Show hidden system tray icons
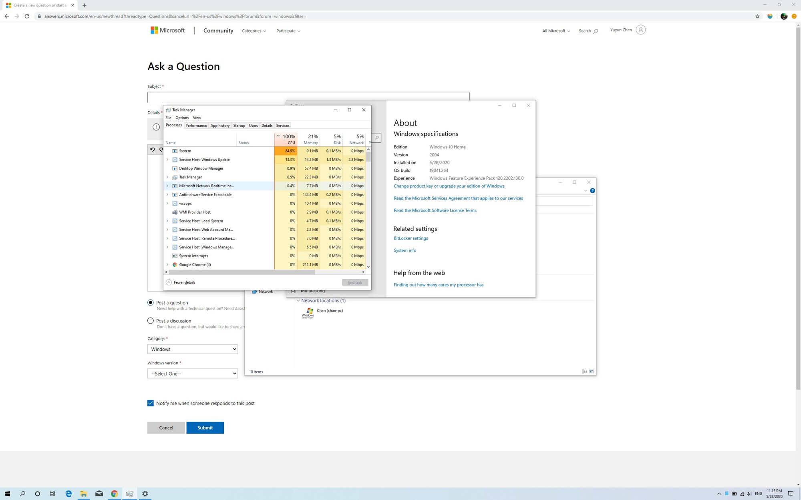This screenshot has width=801, height=500. (719, 494)
